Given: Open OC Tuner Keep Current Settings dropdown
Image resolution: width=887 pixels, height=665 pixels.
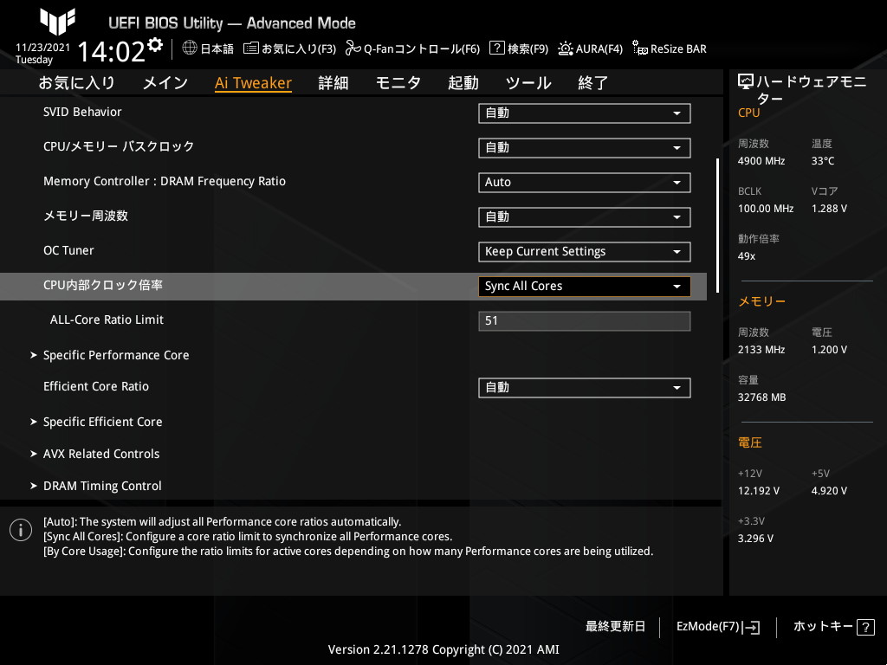Looking at the screenshot, I should pos(585,252).
